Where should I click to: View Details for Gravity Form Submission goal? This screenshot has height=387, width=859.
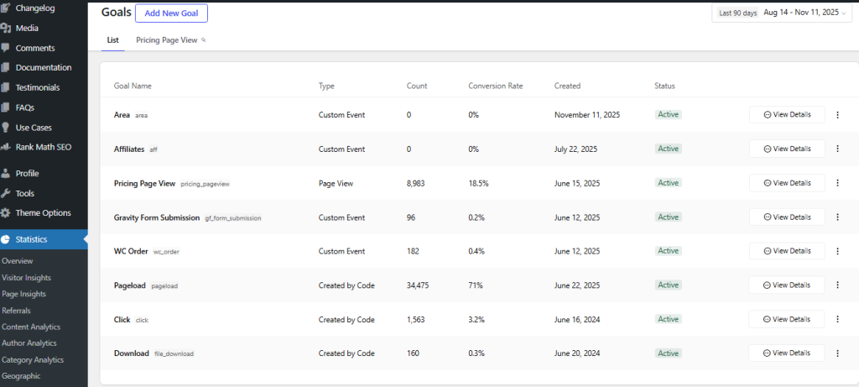point(787,217)
